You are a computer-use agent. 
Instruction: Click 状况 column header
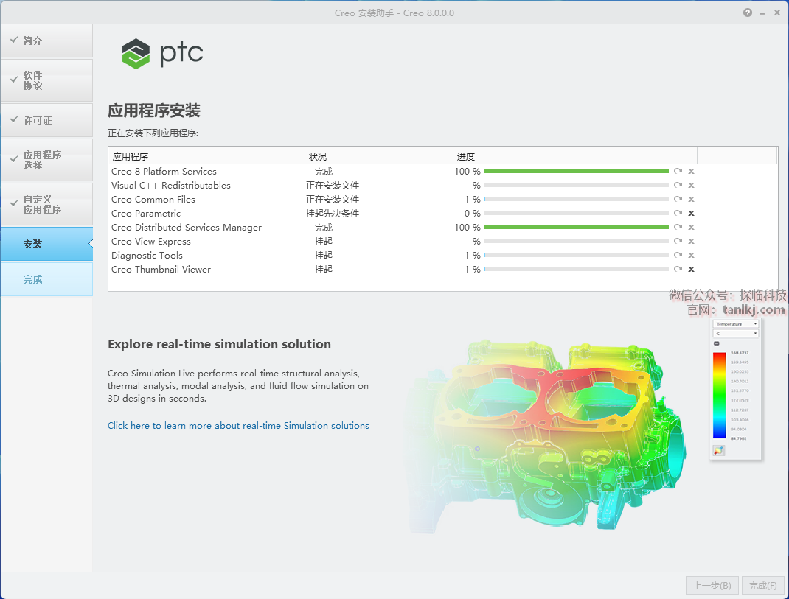380,156
